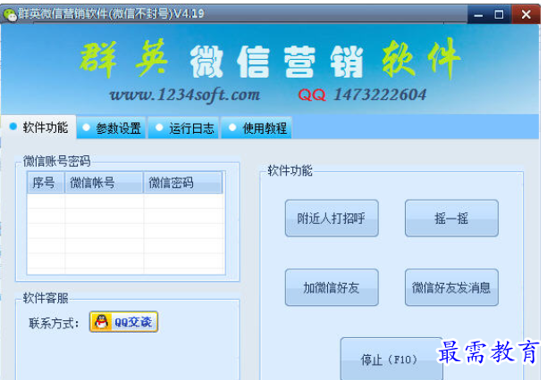547x380 pixels.
Task: Select the 序号 column header
Action: pos(46,183)
